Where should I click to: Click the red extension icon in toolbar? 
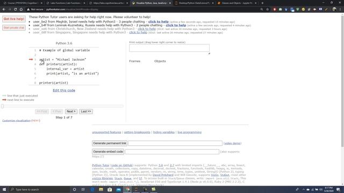[275, 10]
